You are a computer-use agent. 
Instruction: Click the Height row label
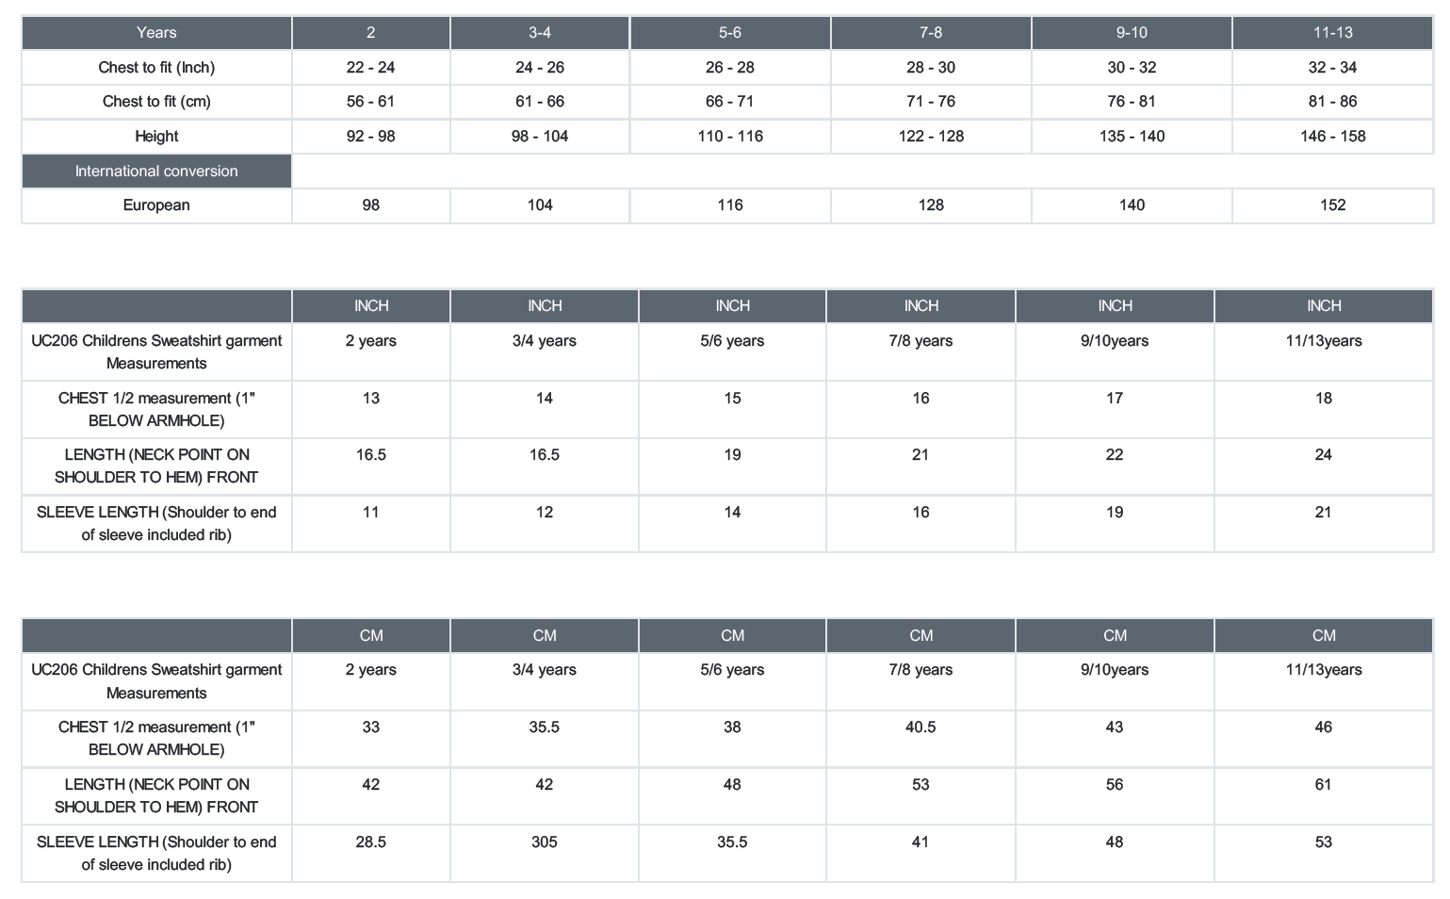click(x=156, y=137)
